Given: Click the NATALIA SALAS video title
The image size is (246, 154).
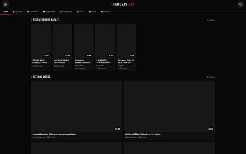Looking at the screenshot, I should (61, 62).
